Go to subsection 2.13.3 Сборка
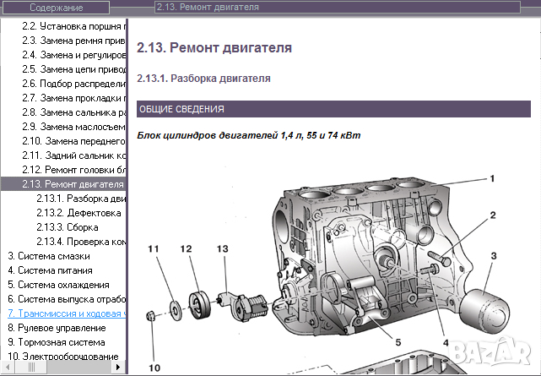 pyautogui.click(x=67, y=227)
